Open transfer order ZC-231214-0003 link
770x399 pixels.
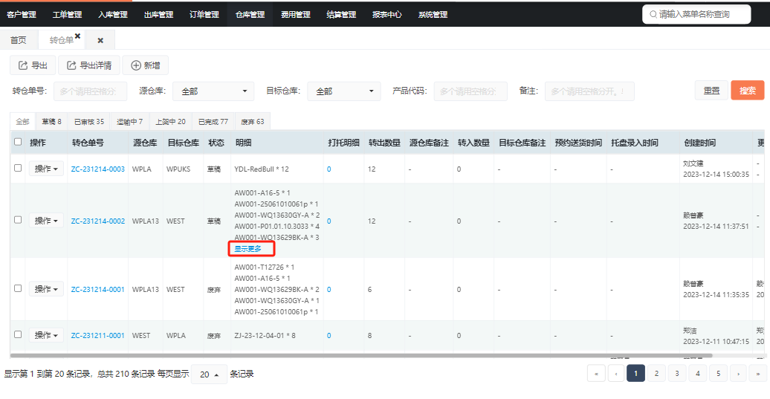point(97,169)
